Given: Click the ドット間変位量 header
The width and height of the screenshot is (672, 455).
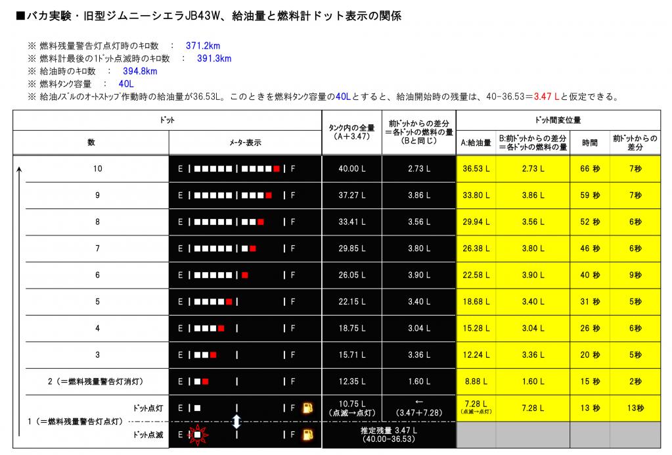Looking at the screenshot, I should pyautogui.click(x=558, y=120).
